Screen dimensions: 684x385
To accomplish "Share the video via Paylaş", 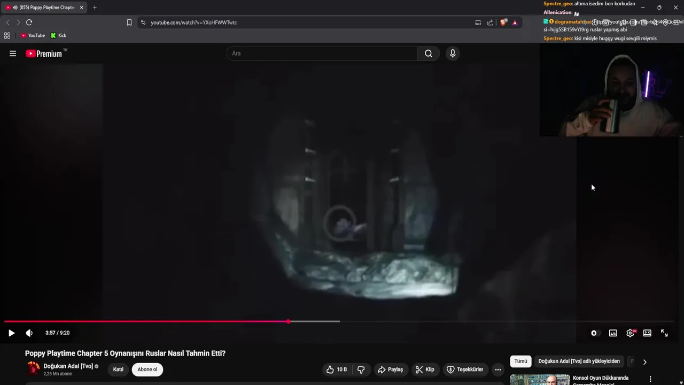I will click(x=391, y=369).
